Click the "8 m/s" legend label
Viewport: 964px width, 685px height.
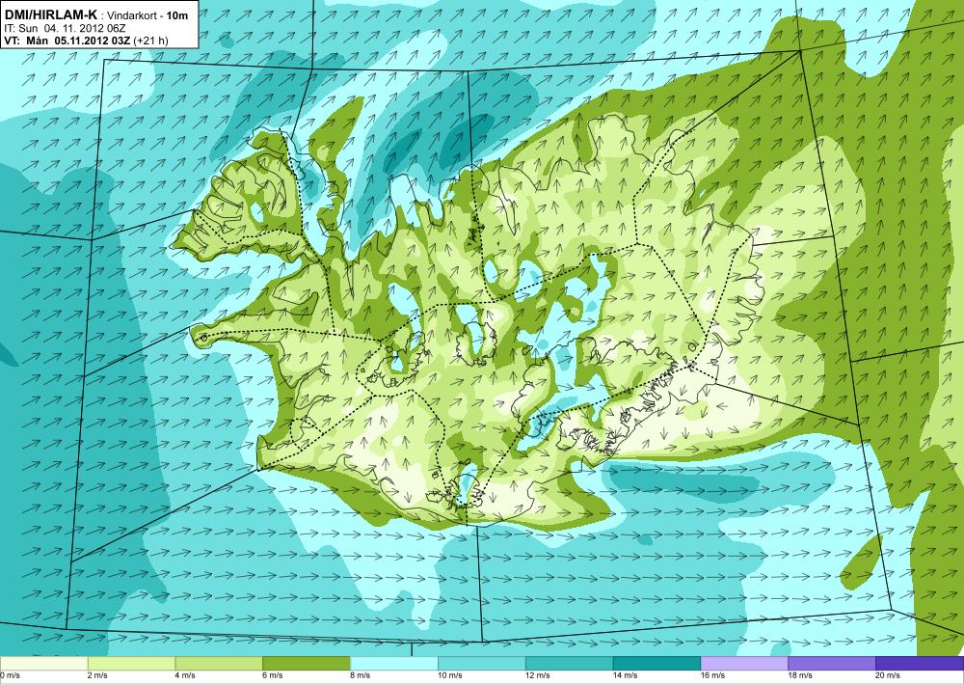[x=361, y=675]
